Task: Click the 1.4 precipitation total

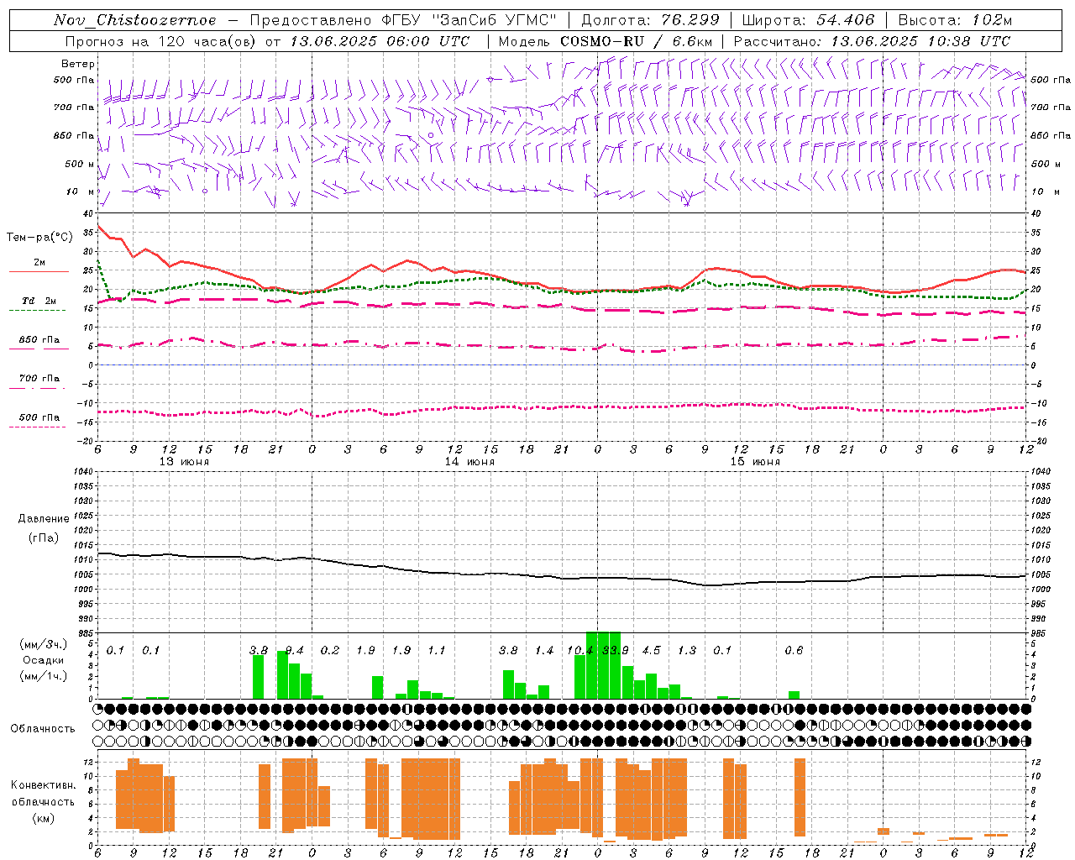Action: point(544,650)
